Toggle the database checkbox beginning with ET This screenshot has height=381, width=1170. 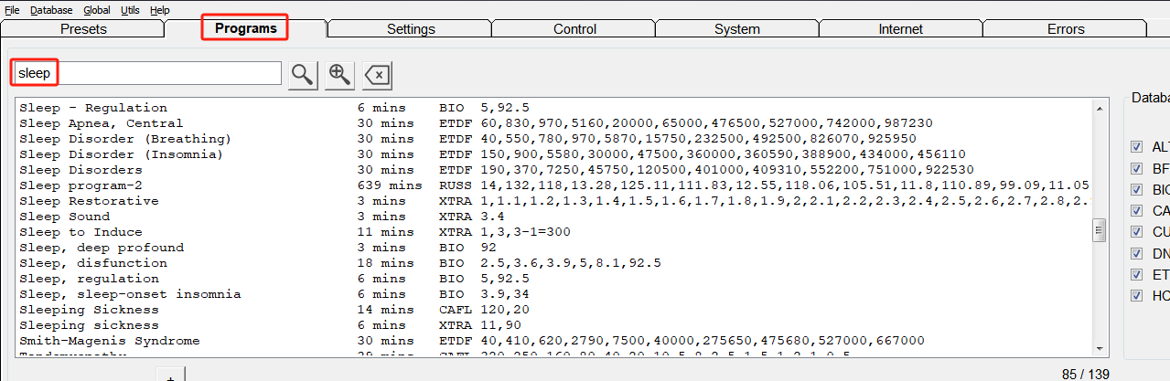point(1137,273)
